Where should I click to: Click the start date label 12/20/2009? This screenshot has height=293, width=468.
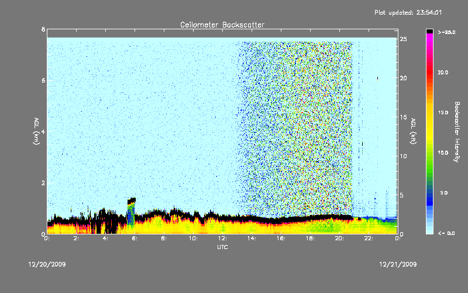click(x=47, y=264)
